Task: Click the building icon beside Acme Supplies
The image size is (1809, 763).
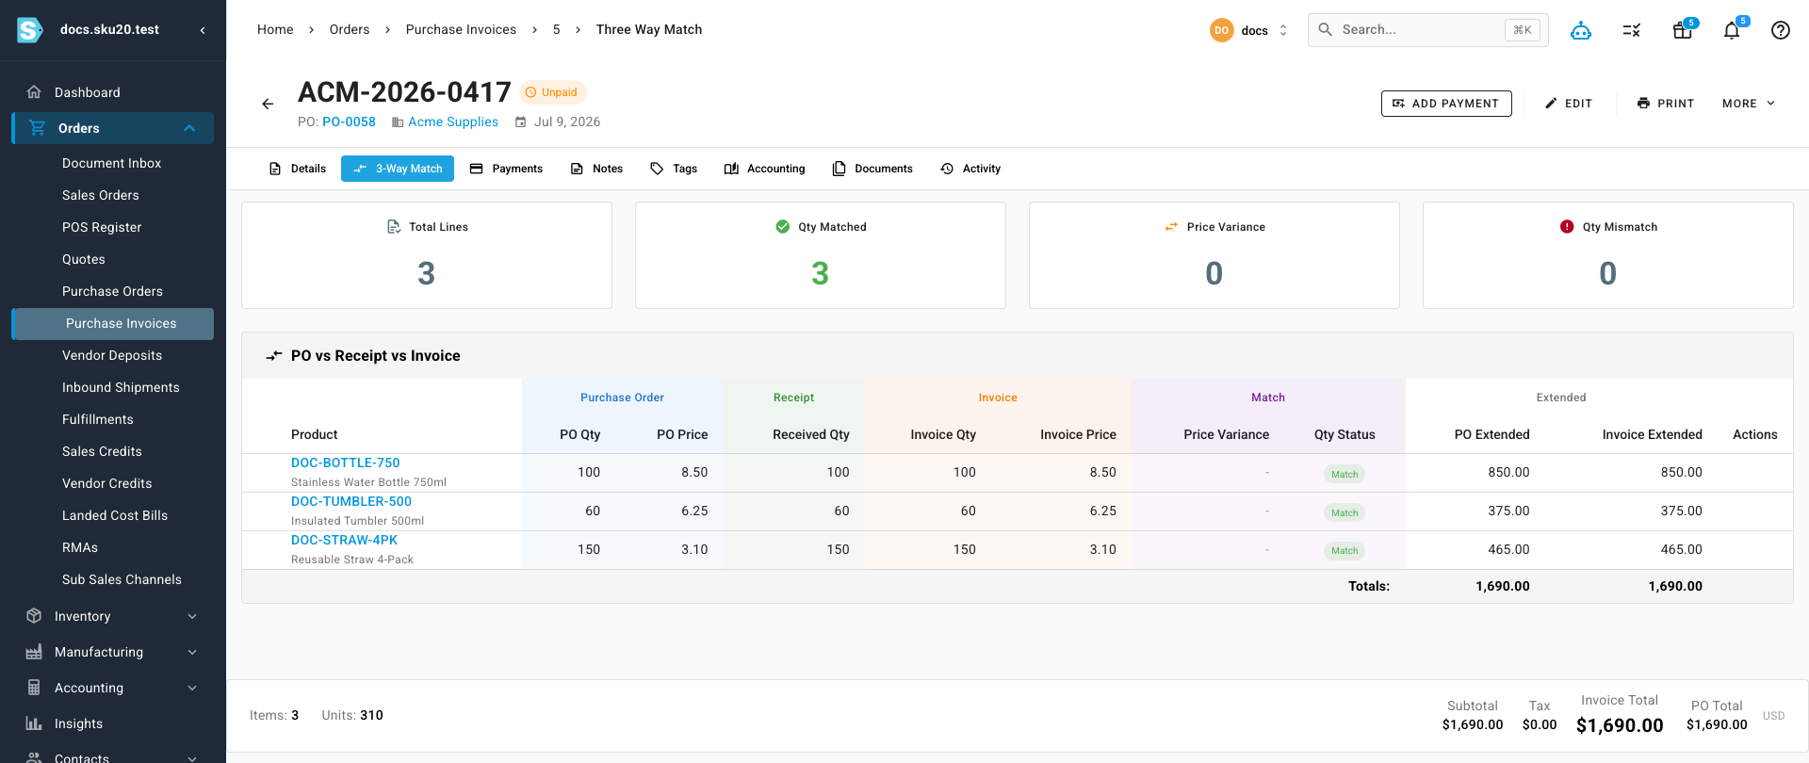Action: point(398,122)
